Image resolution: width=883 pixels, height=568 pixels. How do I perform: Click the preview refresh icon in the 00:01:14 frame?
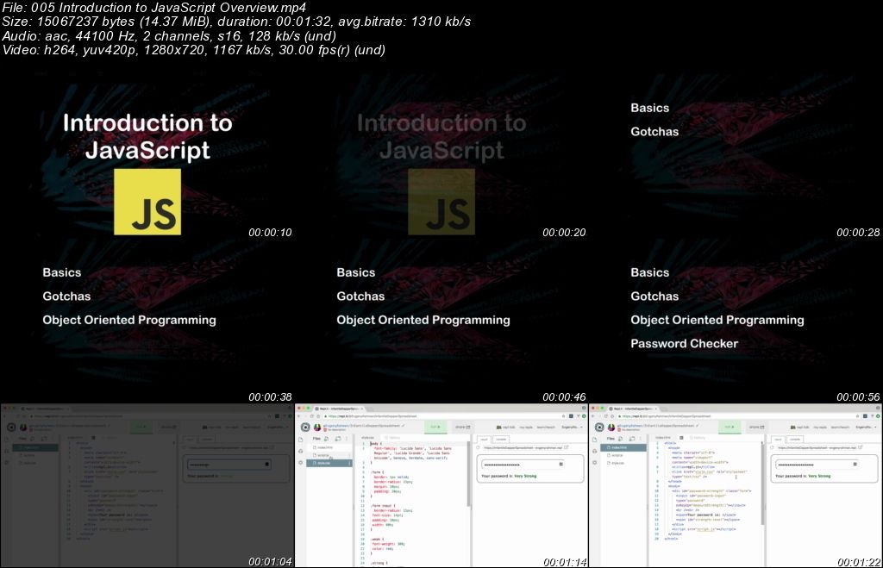(x=478, y=447)
